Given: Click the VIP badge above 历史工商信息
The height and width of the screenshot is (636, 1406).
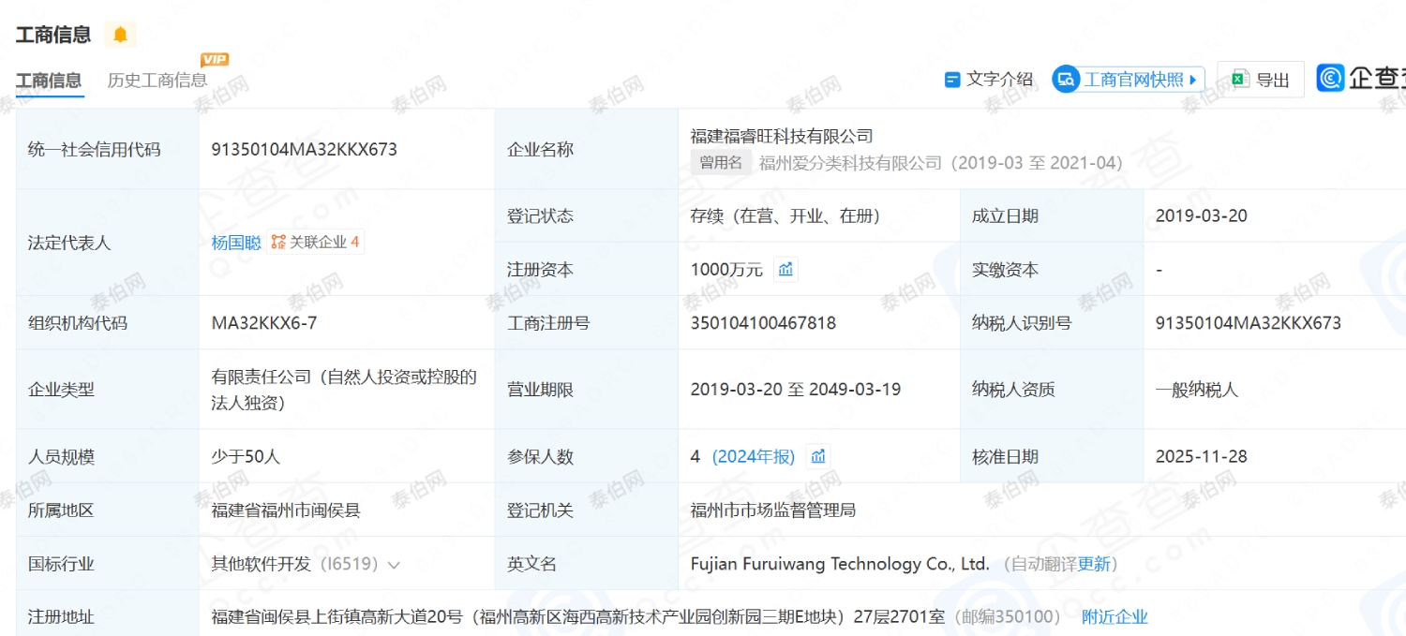Looking at the screenshot, I should click(x=215, y=60).
